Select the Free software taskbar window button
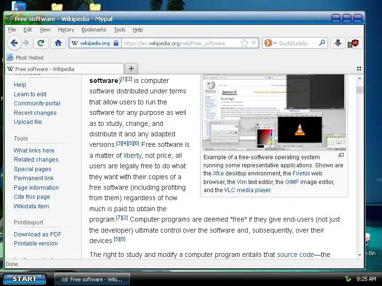 pos(92,279)
